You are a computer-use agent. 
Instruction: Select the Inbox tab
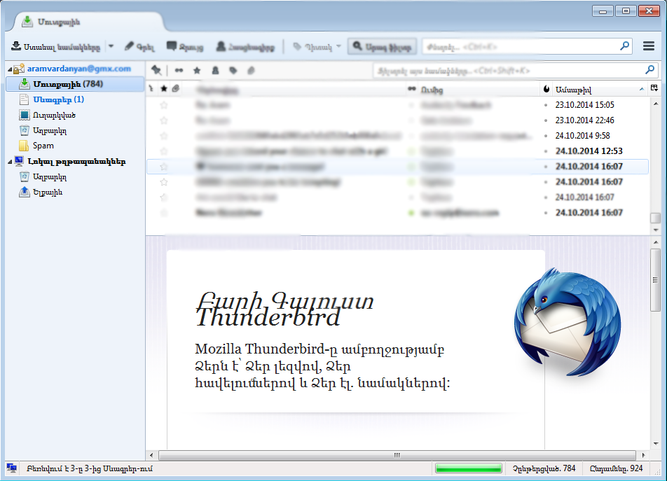(88, 22)
